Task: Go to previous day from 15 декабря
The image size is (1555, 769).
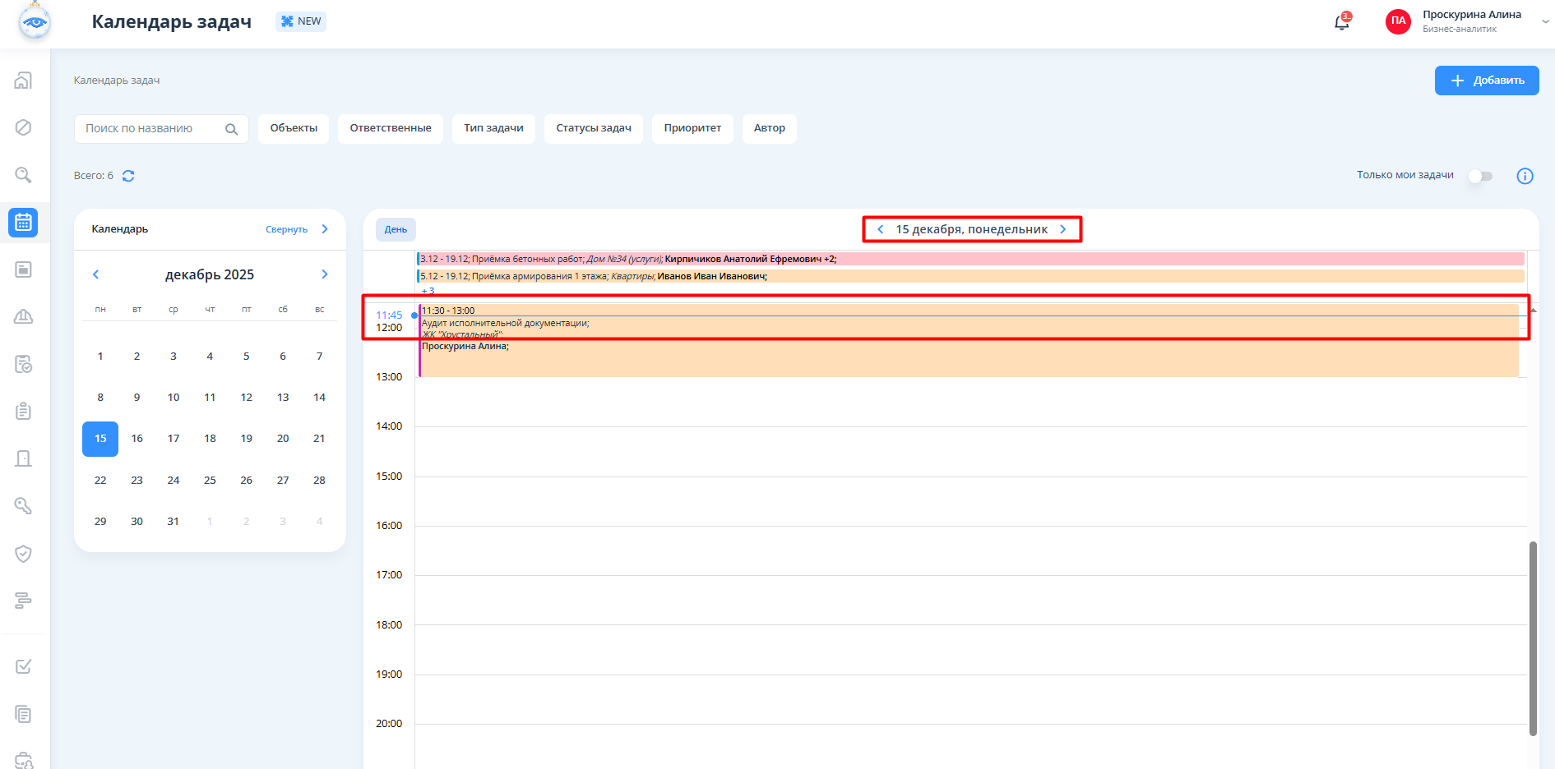Action: coord(881,229)
